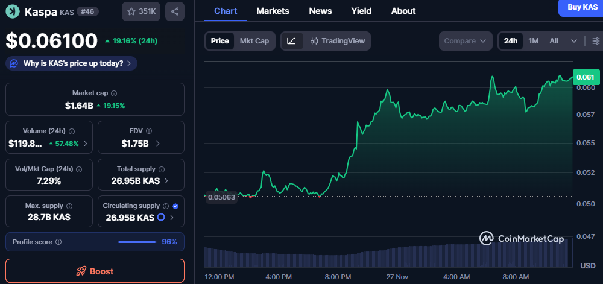Expand FDV details arrow
Image resolution: width=603 pixels, height=284 pixels.
click(157, 144)
